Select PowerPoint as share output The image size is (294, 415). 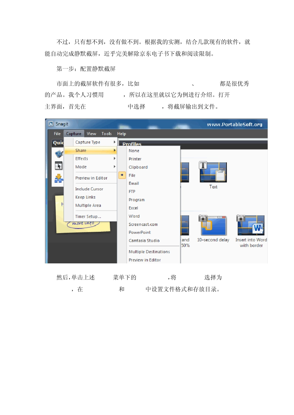(x=149, y=232)
